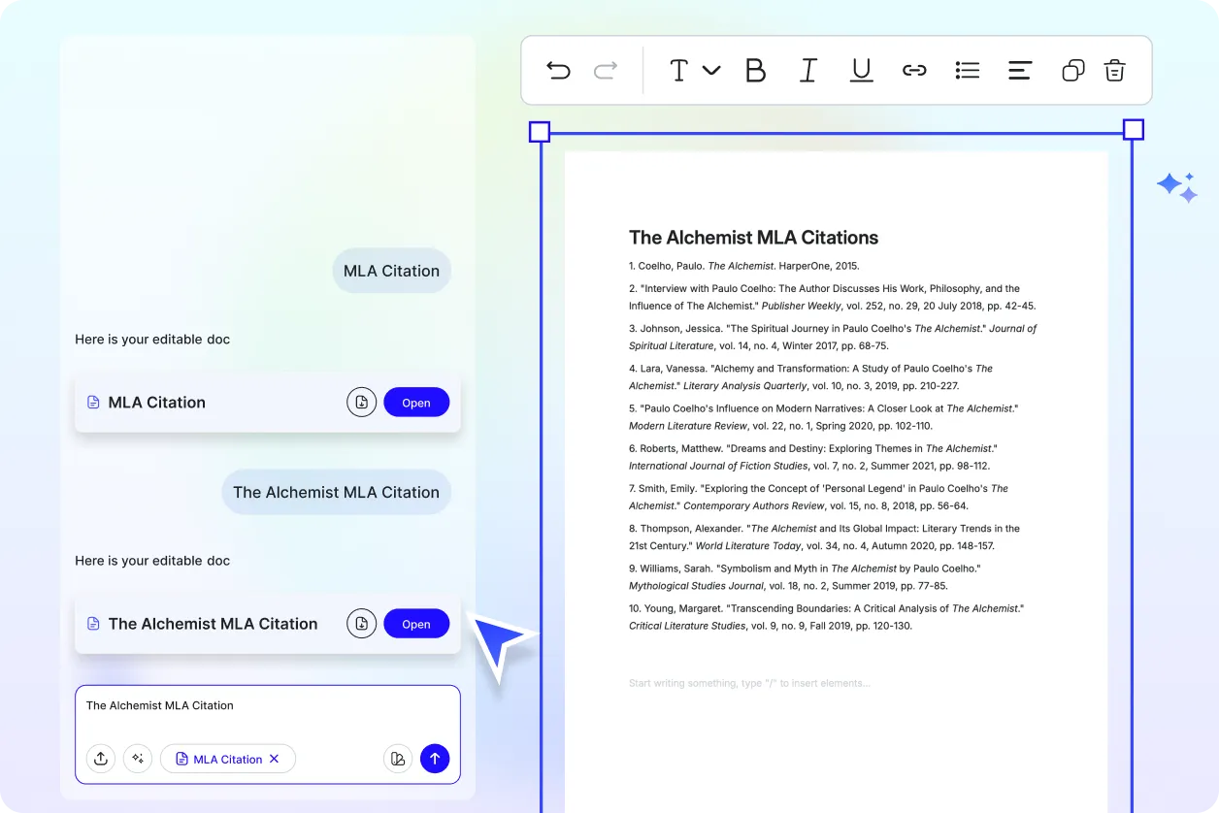Image resolution: width=1219 pixels, height=813 pixels.
Task: Click the template icon beside send button
Action: 398,759
